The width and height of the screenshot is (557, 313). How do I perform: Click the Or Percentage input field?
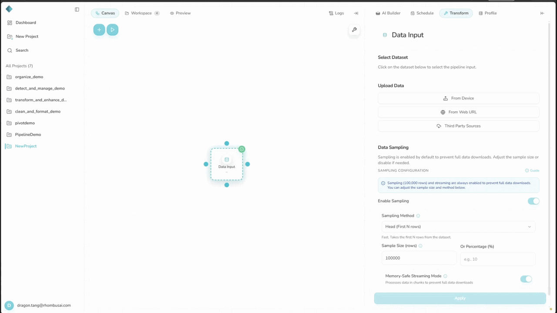pyautogui.click(x=498, y=259)
